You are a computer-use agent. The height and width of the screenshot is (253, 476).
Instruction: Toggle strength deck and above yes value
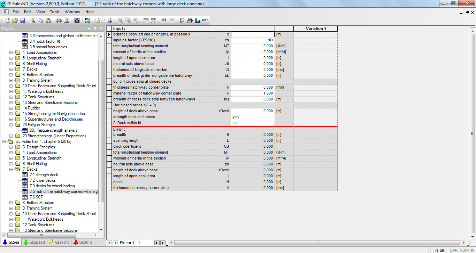pos(253,117)
